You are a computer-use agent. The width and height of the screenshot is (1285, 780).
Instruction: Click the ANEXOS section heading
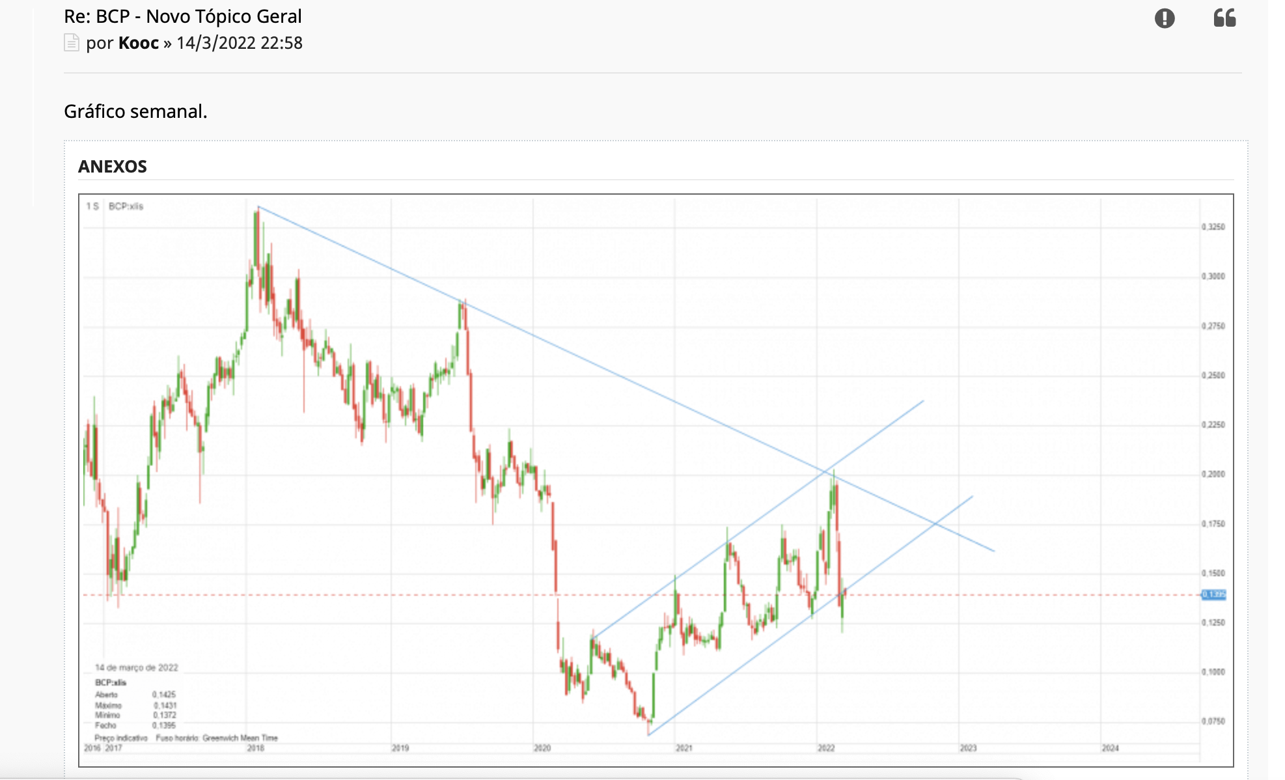tap(113, 167)
